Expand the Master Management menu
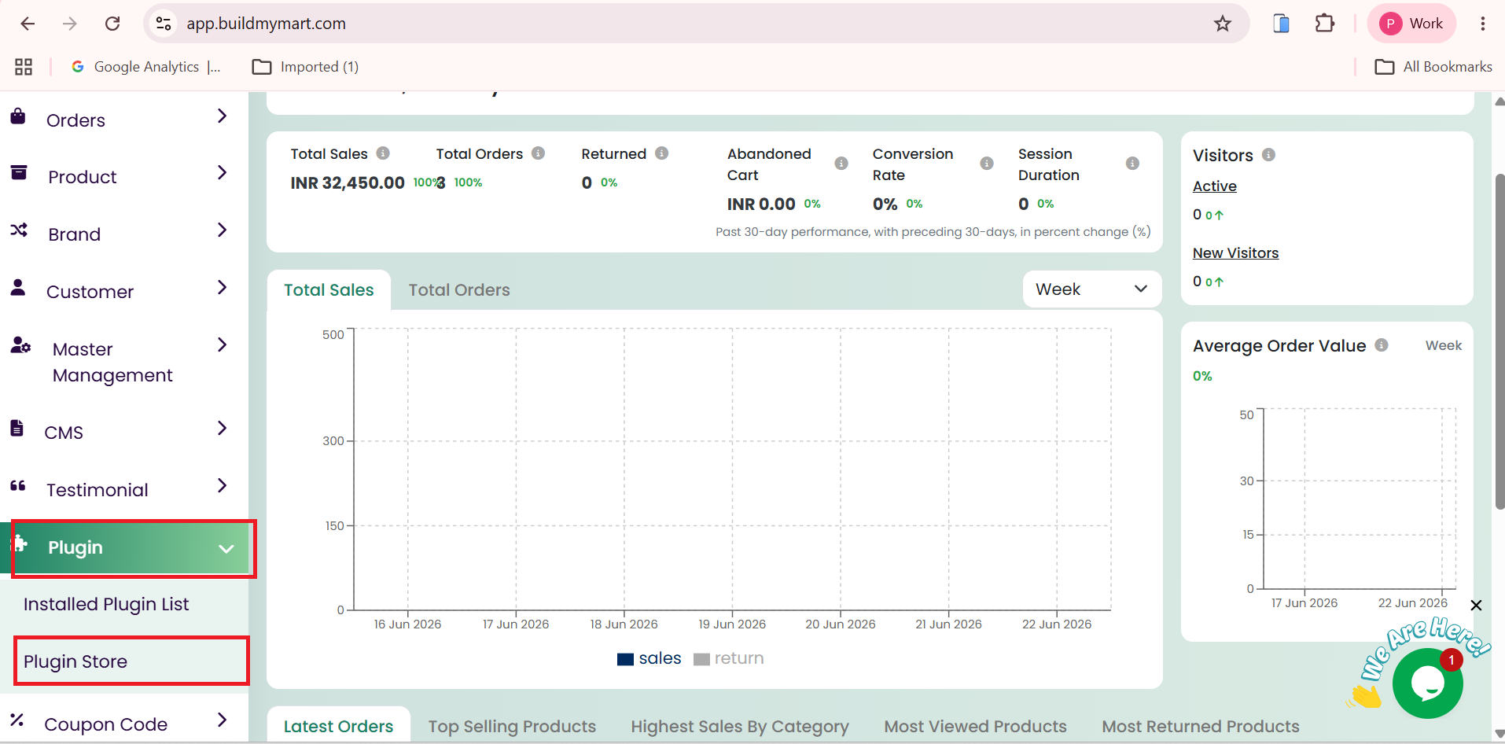 coord(118,362)
